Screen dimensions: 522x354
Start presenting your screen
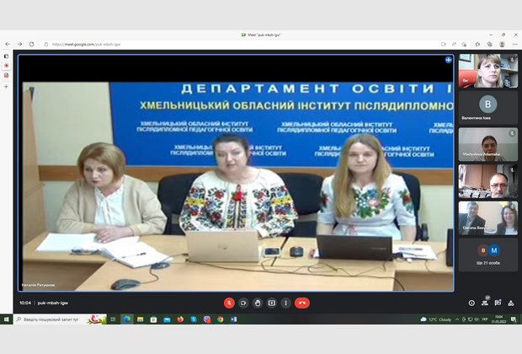[272, 303]
